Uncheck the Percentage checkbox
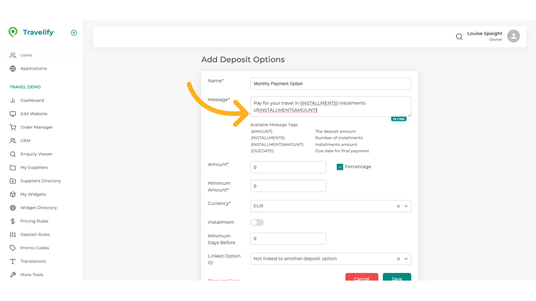This screenshot has height=301, width=536. point(340,167)
